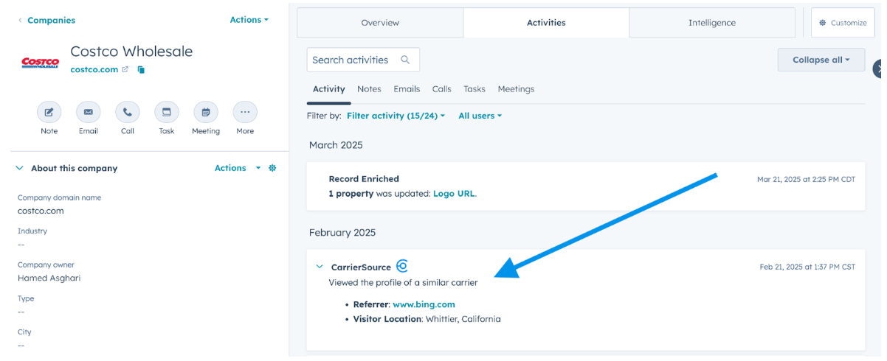Collapse the CarrierSource activity entry
This screenshot has height=361, width=887.
coord(320,267)
